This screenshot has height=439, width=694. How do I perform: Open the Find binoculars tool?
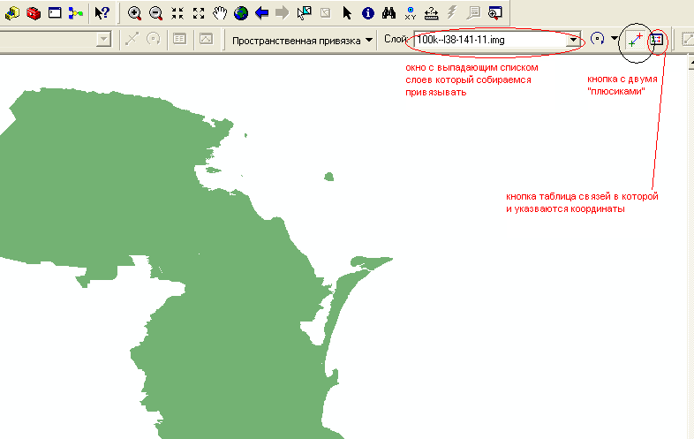click(x=388, y=13)
